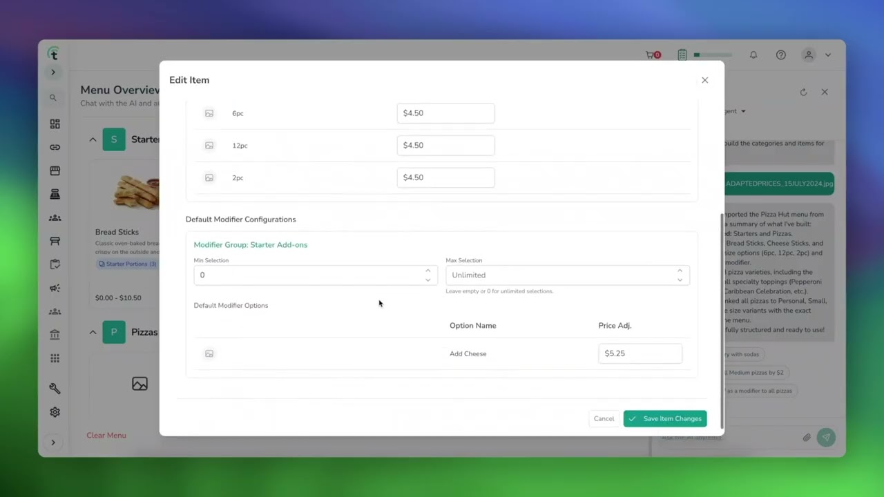Click the app logo at top of sidebar
Image resolution: width=884 pixels, height=497 pixels.
click(53, 54)
